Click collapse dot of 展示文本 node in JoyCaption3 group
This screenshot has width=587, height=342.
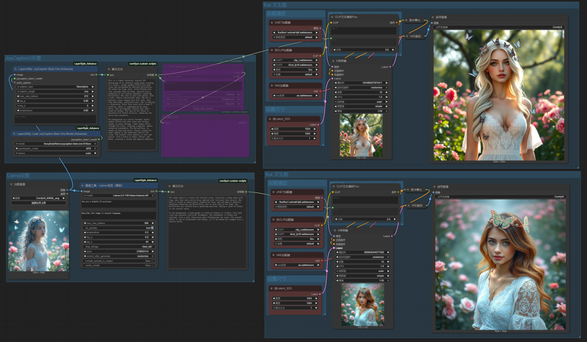point(109,69)
